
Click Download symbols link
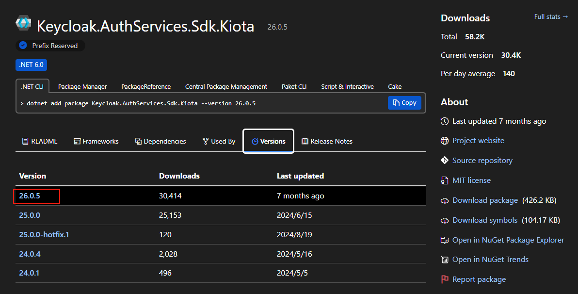click(485, 220)
